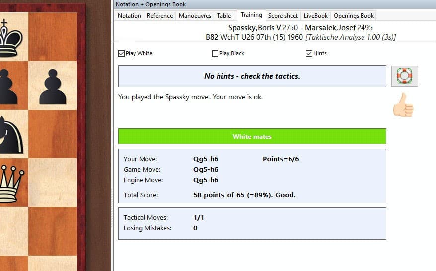Image resolution: width=436 pixels, height=271 pixels.
Task: Click the green White mates bar
Action: coord(252,136)
